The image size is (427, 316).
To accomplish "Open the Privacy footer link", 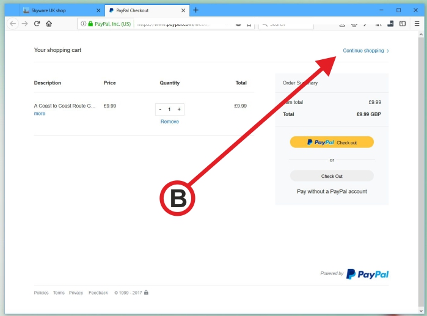I will pyautogui.click(x=76, y=293).
